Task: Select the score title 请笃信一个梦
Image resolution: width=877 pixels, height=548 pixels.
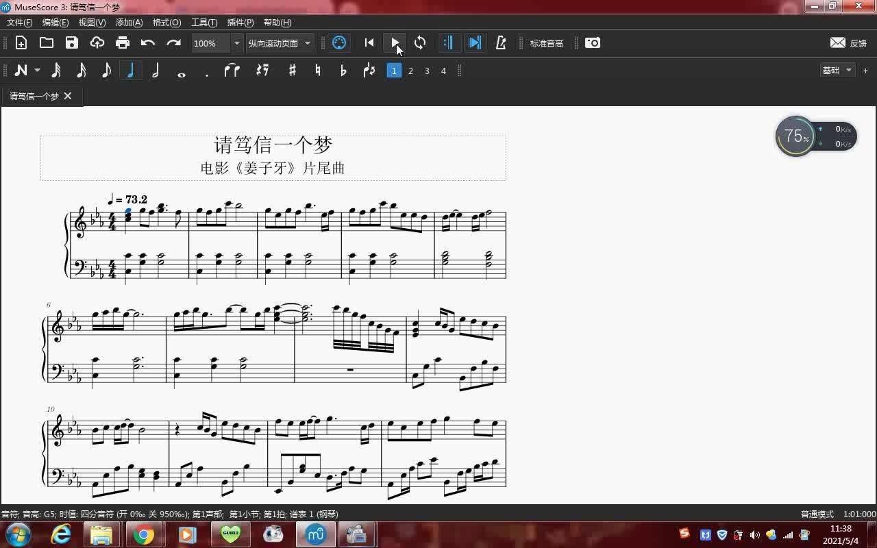Action: pos(273,145)
